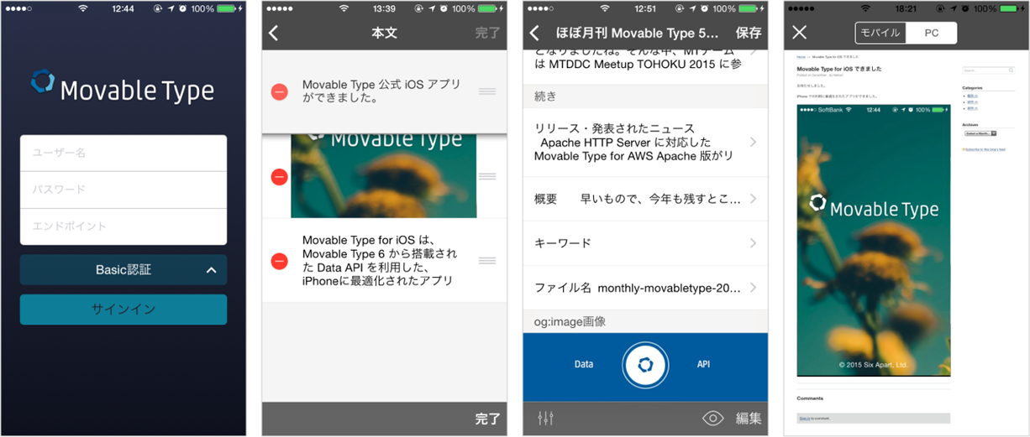Preview entry with the eye icon
The image size is (1030, 437).
pos(713,418)
